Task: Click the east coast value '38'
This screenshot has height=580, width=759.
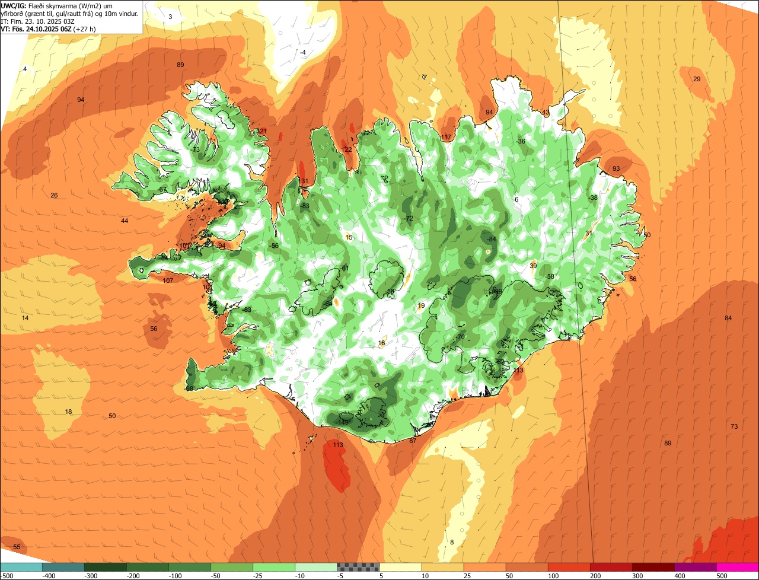Action: 594,197
